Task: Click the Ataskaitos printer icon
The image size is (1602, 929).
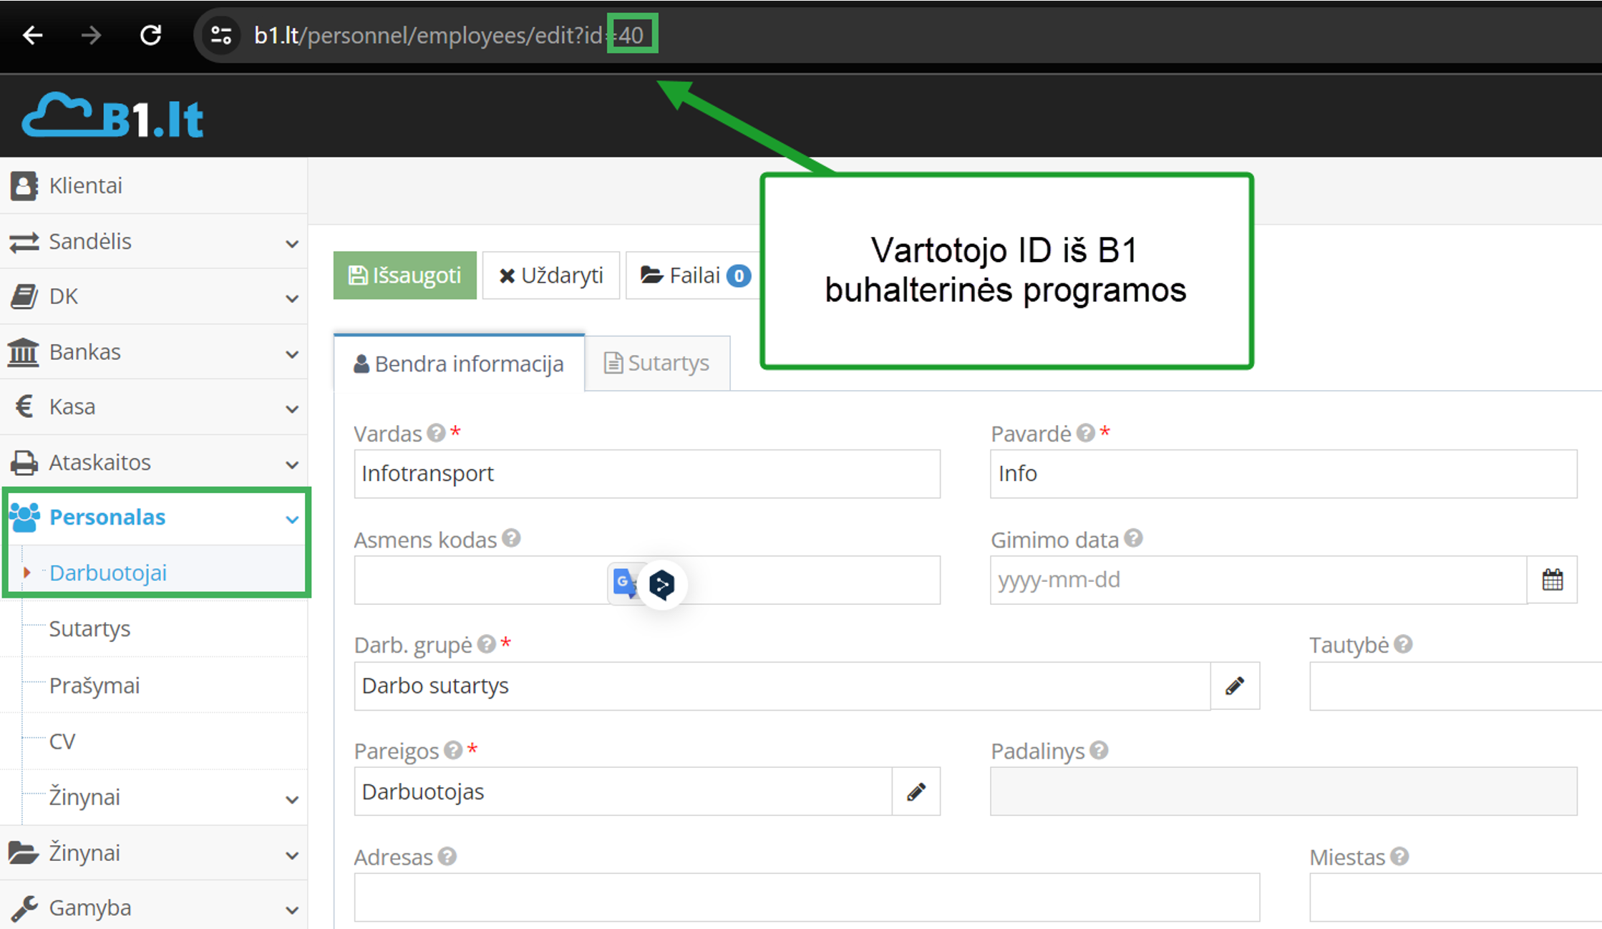Action: click(x=24, y=463)
